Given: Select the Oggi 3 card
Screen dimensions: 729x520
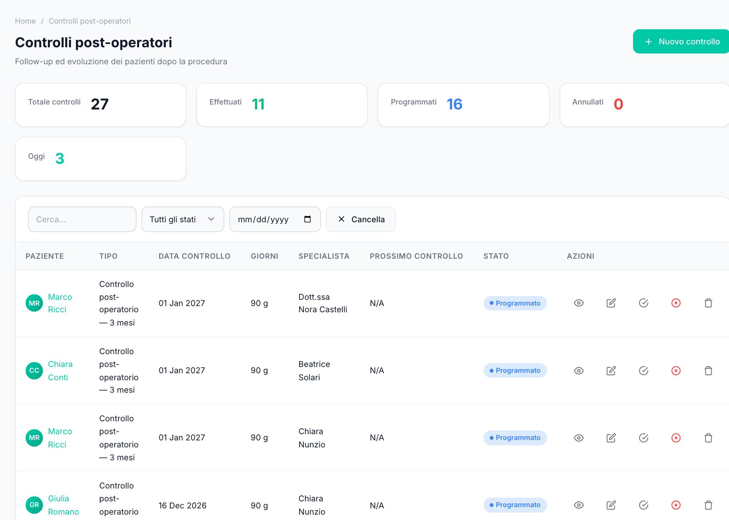Looking at the screenshot, I should click(101, 159).
